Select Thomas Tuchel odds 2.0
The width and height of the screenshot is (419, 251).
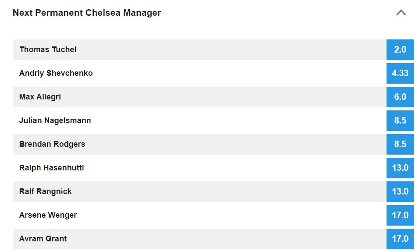click(x=400, y=49)
